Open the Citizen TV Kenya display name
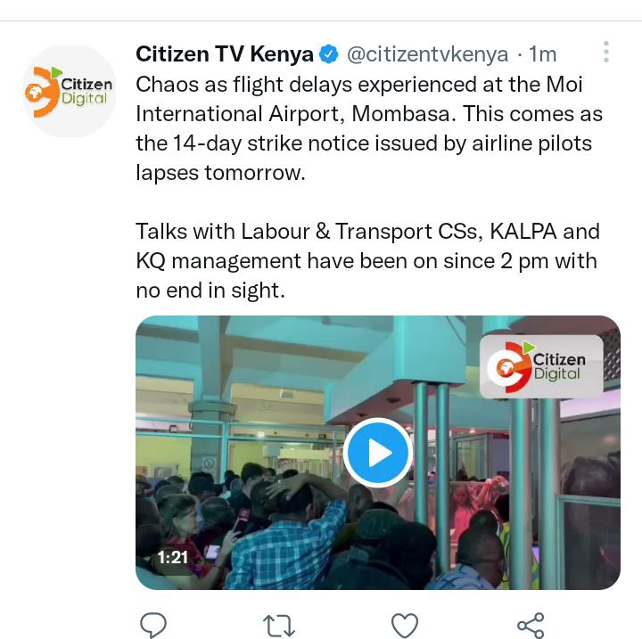 pyautogui.click(x=225, y=54)
